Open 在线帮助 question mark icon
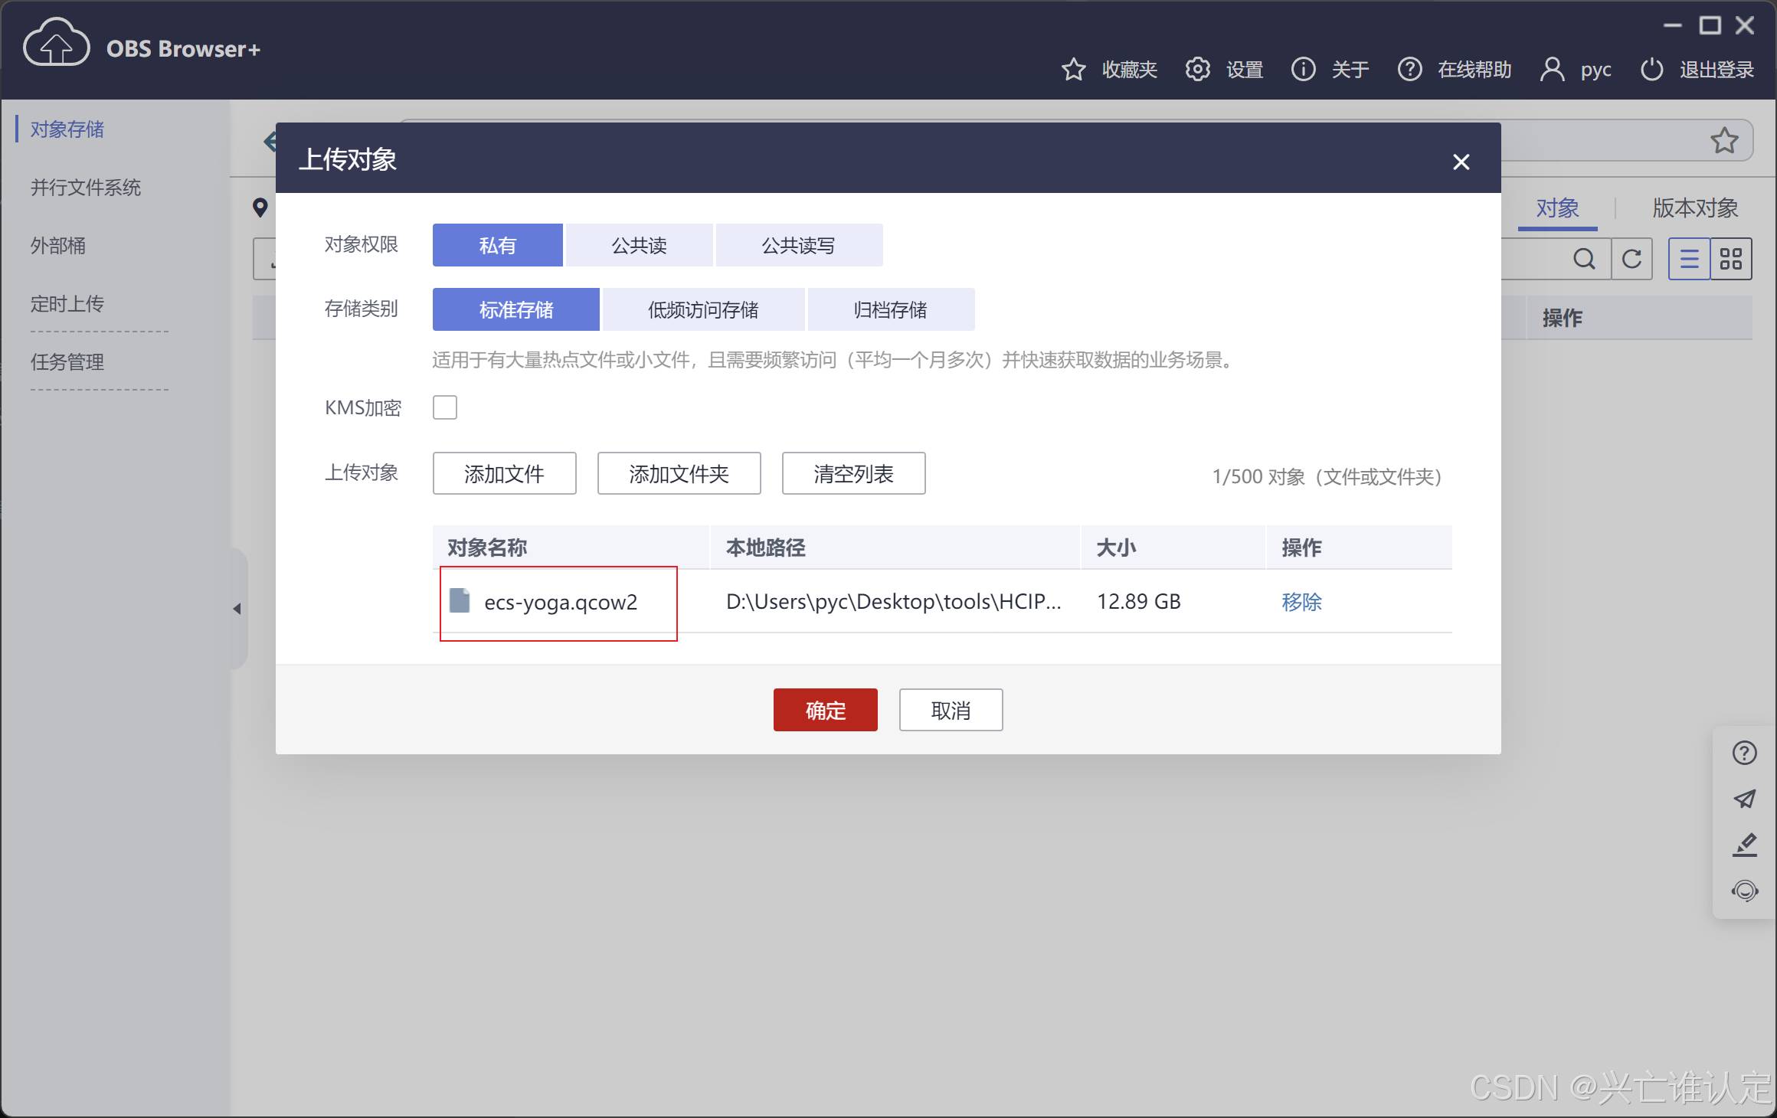 [1409, 69]
